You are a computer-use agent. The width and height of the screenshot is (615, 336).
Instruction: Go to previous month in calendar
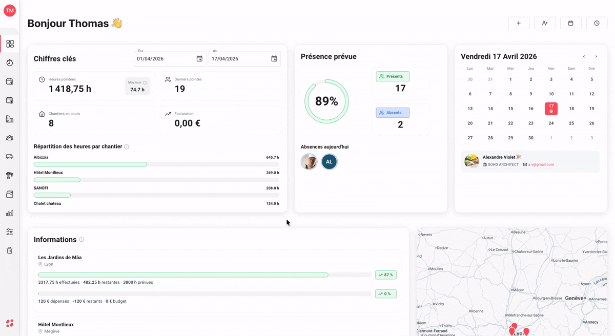[x=584, y=57]
